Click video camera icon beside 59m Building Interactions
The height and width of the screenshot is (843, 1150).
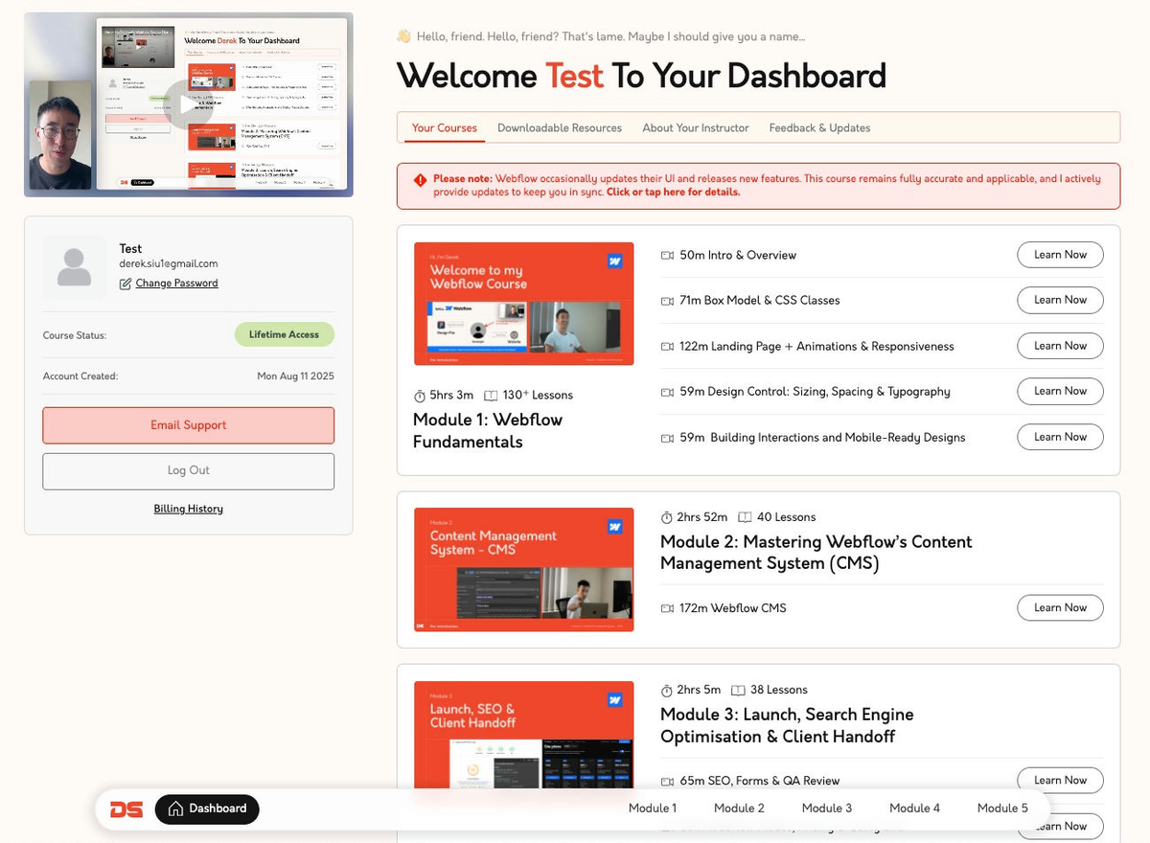pos(667,438)
